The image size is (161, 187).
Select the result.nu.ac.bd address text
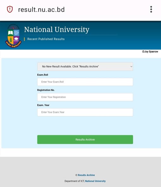[x=41, y=10]
